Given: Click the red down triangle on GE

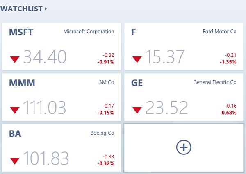Looking at the screenshot, I should [137, 110].
